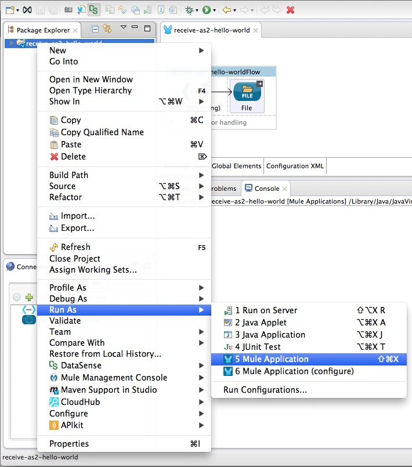Run as 5 Mule Application
412x467 pixels.
(x=309, y=359)
